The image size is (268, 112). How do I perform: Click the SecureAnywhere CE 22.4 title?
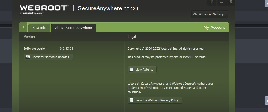tap(108, 8)
